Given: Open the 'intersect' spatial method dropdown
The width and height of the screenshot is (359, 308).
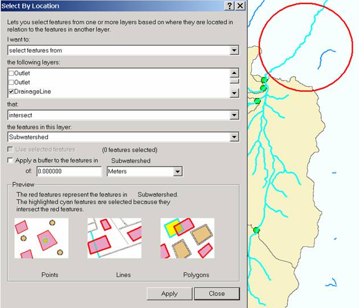Looking at the screenshot, I should point(234,115).
